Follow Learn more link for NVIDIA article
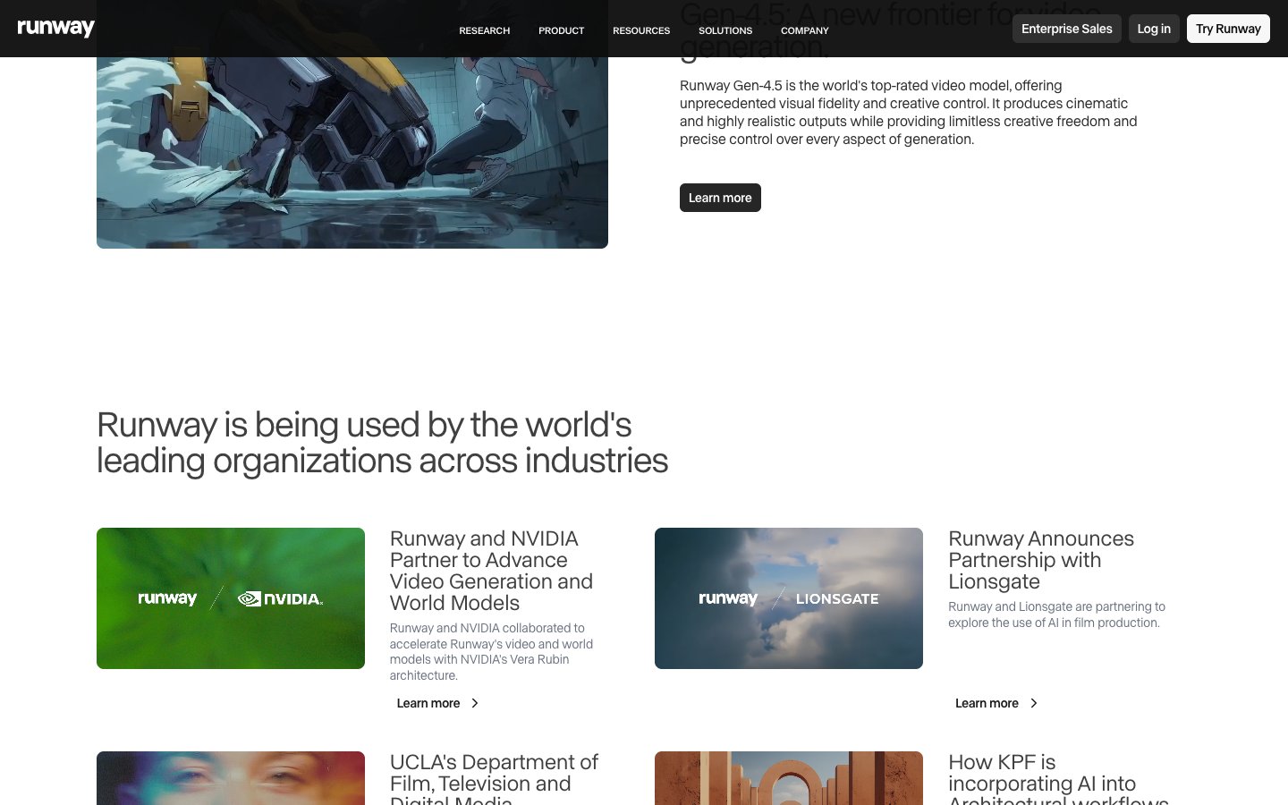Viewport: 1288px width, 805px height. 428,703
